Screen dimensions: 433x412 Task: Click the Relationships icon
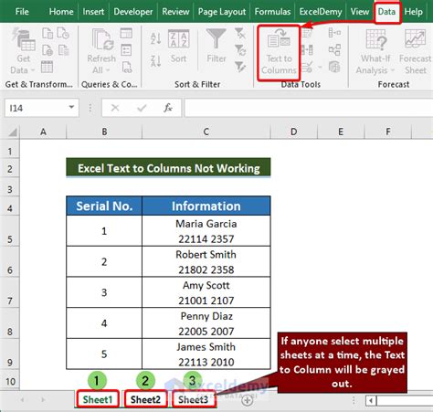334,50
